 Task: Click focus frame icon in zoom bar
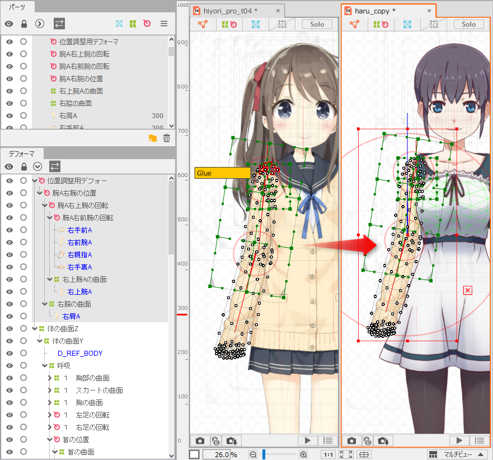click(364, 454)
